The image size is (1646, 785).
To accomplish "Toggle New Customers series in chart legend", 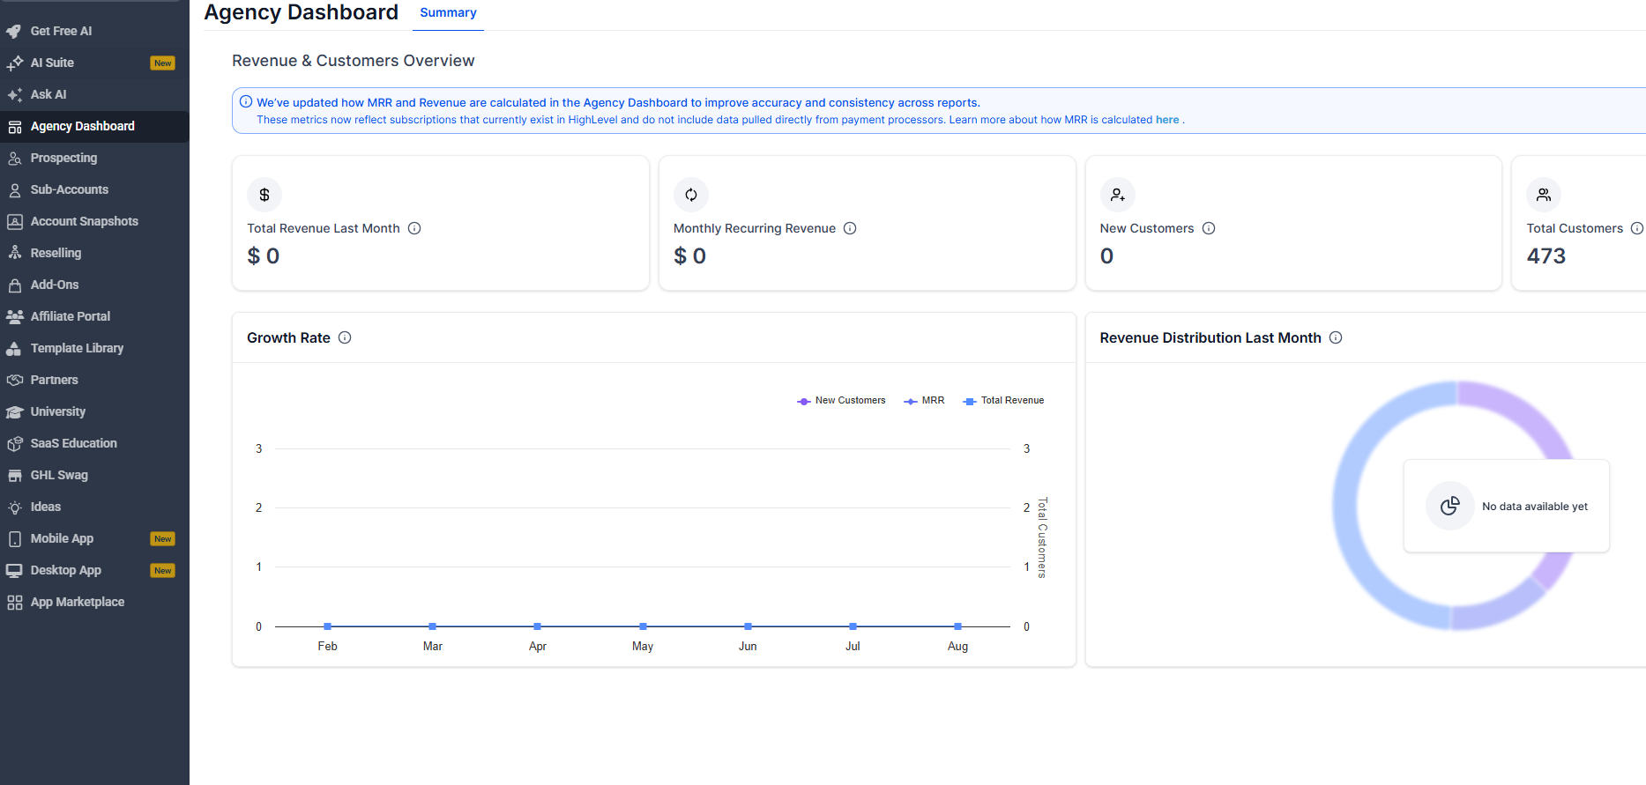I will 841,400.
